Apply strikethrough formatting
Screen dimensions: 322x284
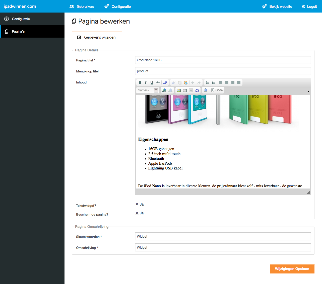[158, 82]
